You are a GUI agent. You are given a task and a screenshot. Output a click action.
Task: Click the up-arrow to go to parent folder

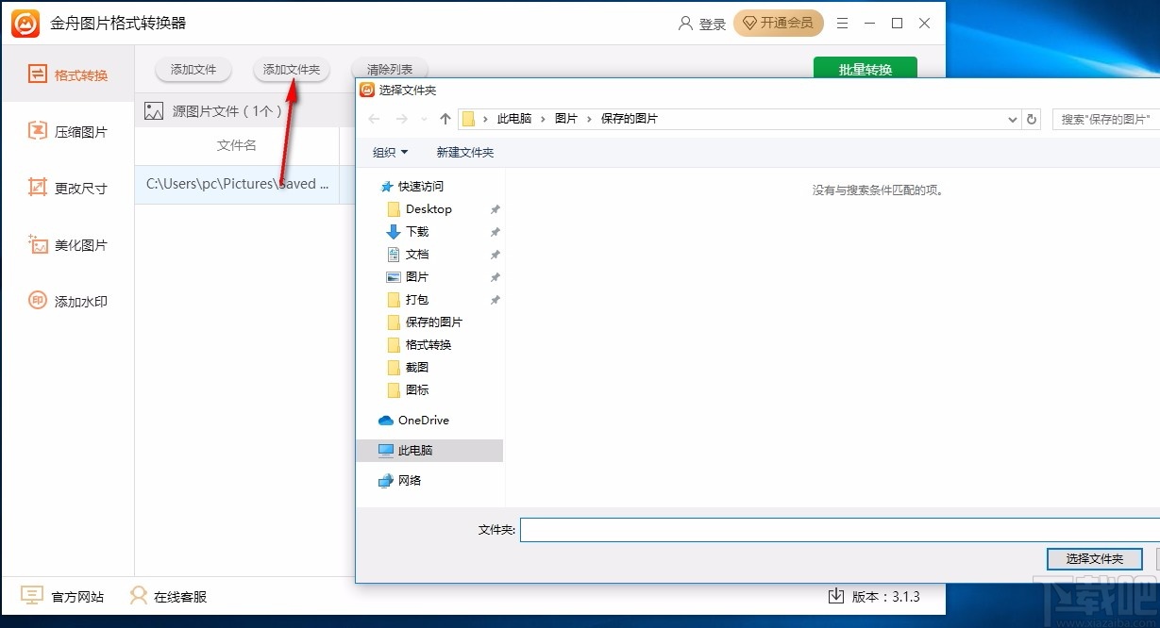tap(445, 119)
